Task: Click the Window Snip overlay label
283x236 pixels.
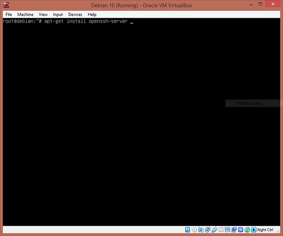Action: (x=249, y=103)
